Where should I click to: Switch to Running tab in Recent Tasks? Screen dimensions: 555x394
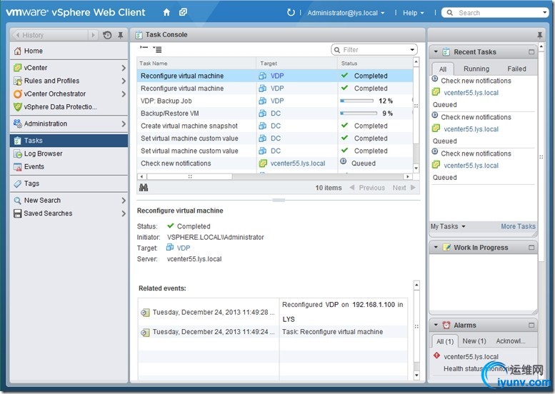476,69
